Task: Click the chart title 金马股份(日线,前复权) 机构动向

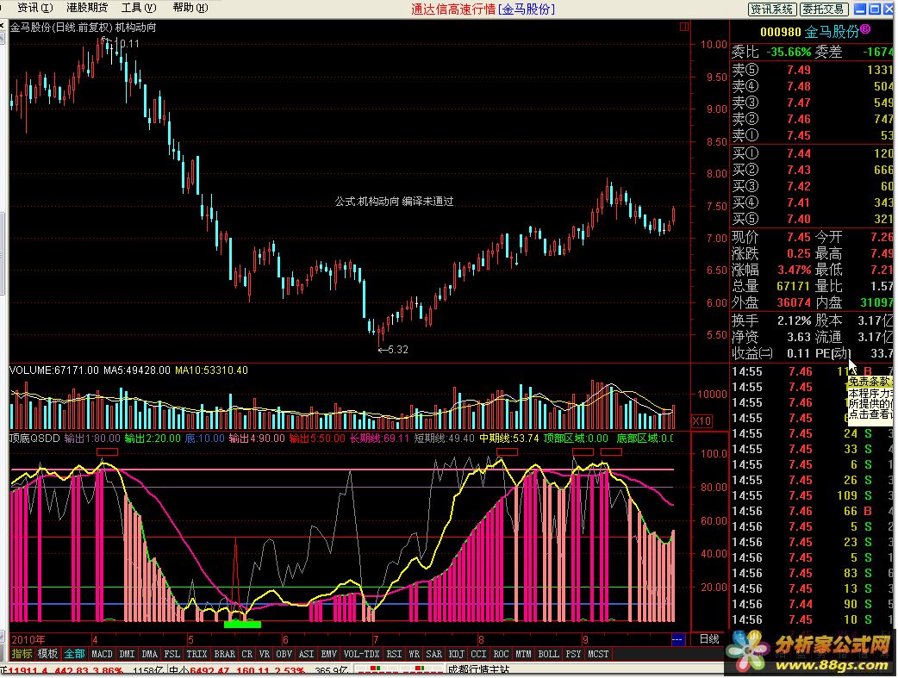Action: [x=83, y=27]
